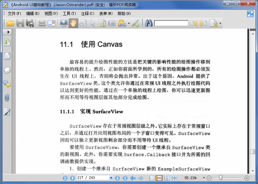The width and height of the screenshot is (258, 184).
Task: Open the Bookmarks panel icon
Action: [7, 42]
